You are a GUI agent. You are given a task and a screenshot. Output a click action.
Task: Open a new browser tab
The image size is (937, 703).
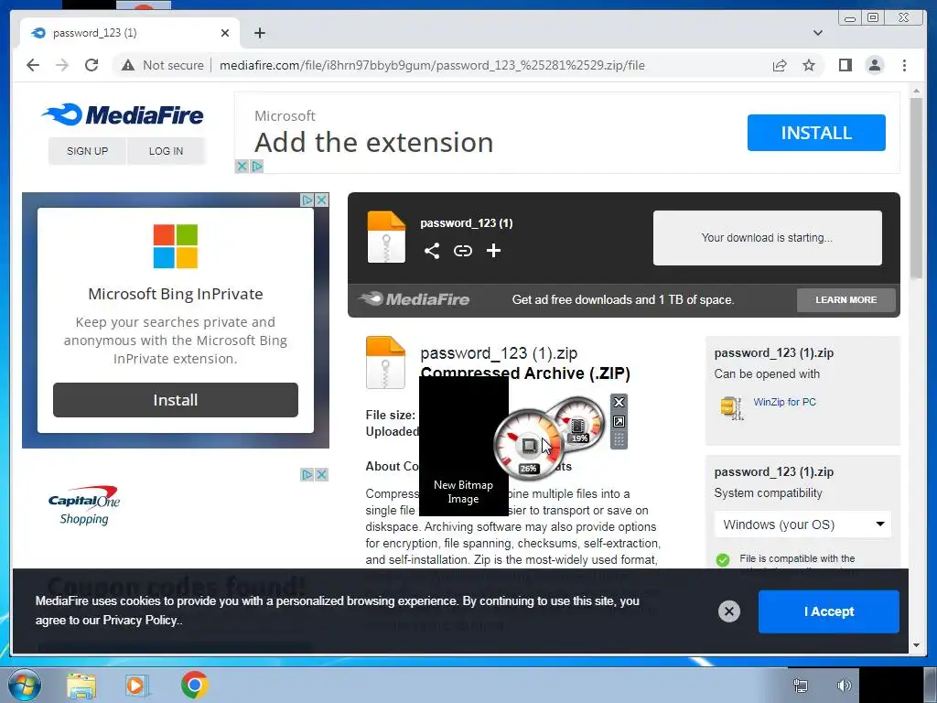click(x=259, y=33)
